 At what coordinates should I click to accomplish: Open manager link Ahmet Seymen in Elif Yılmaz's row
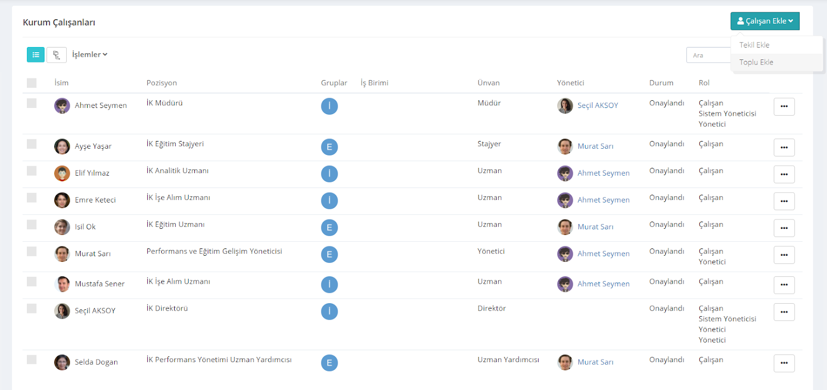click(x=603, y=173)
